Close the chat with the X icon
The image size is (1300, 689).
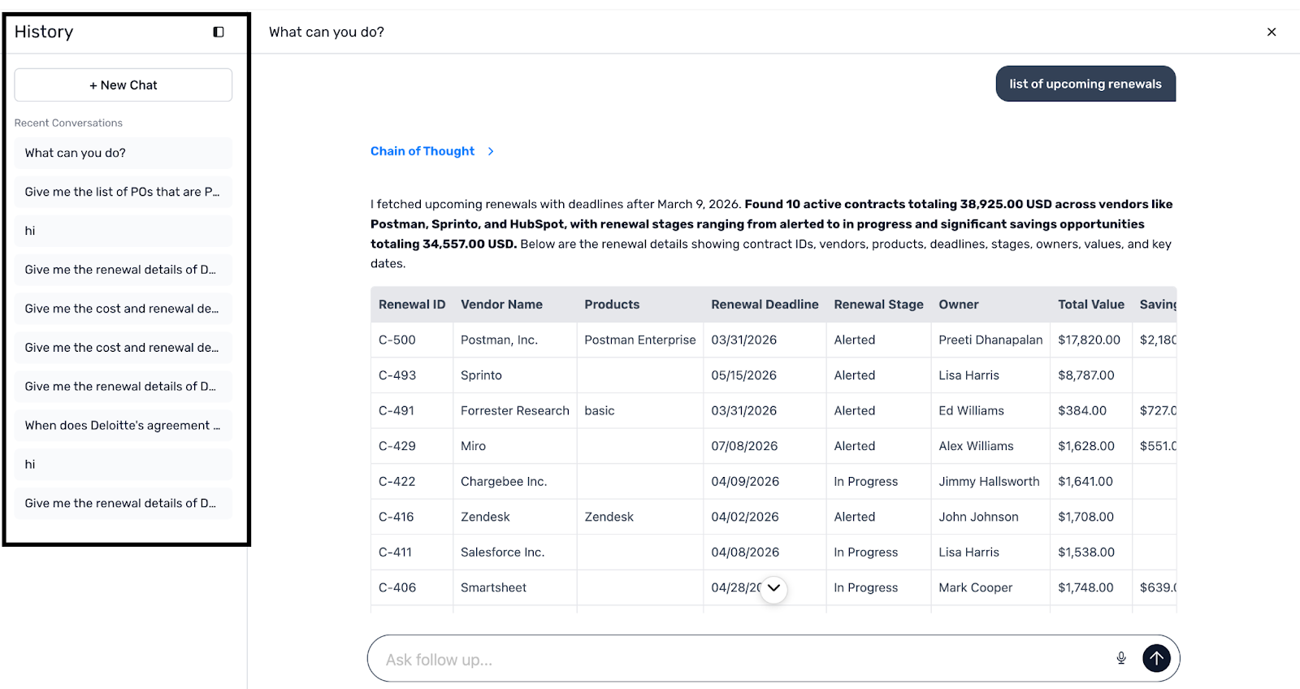(1272, 32)
